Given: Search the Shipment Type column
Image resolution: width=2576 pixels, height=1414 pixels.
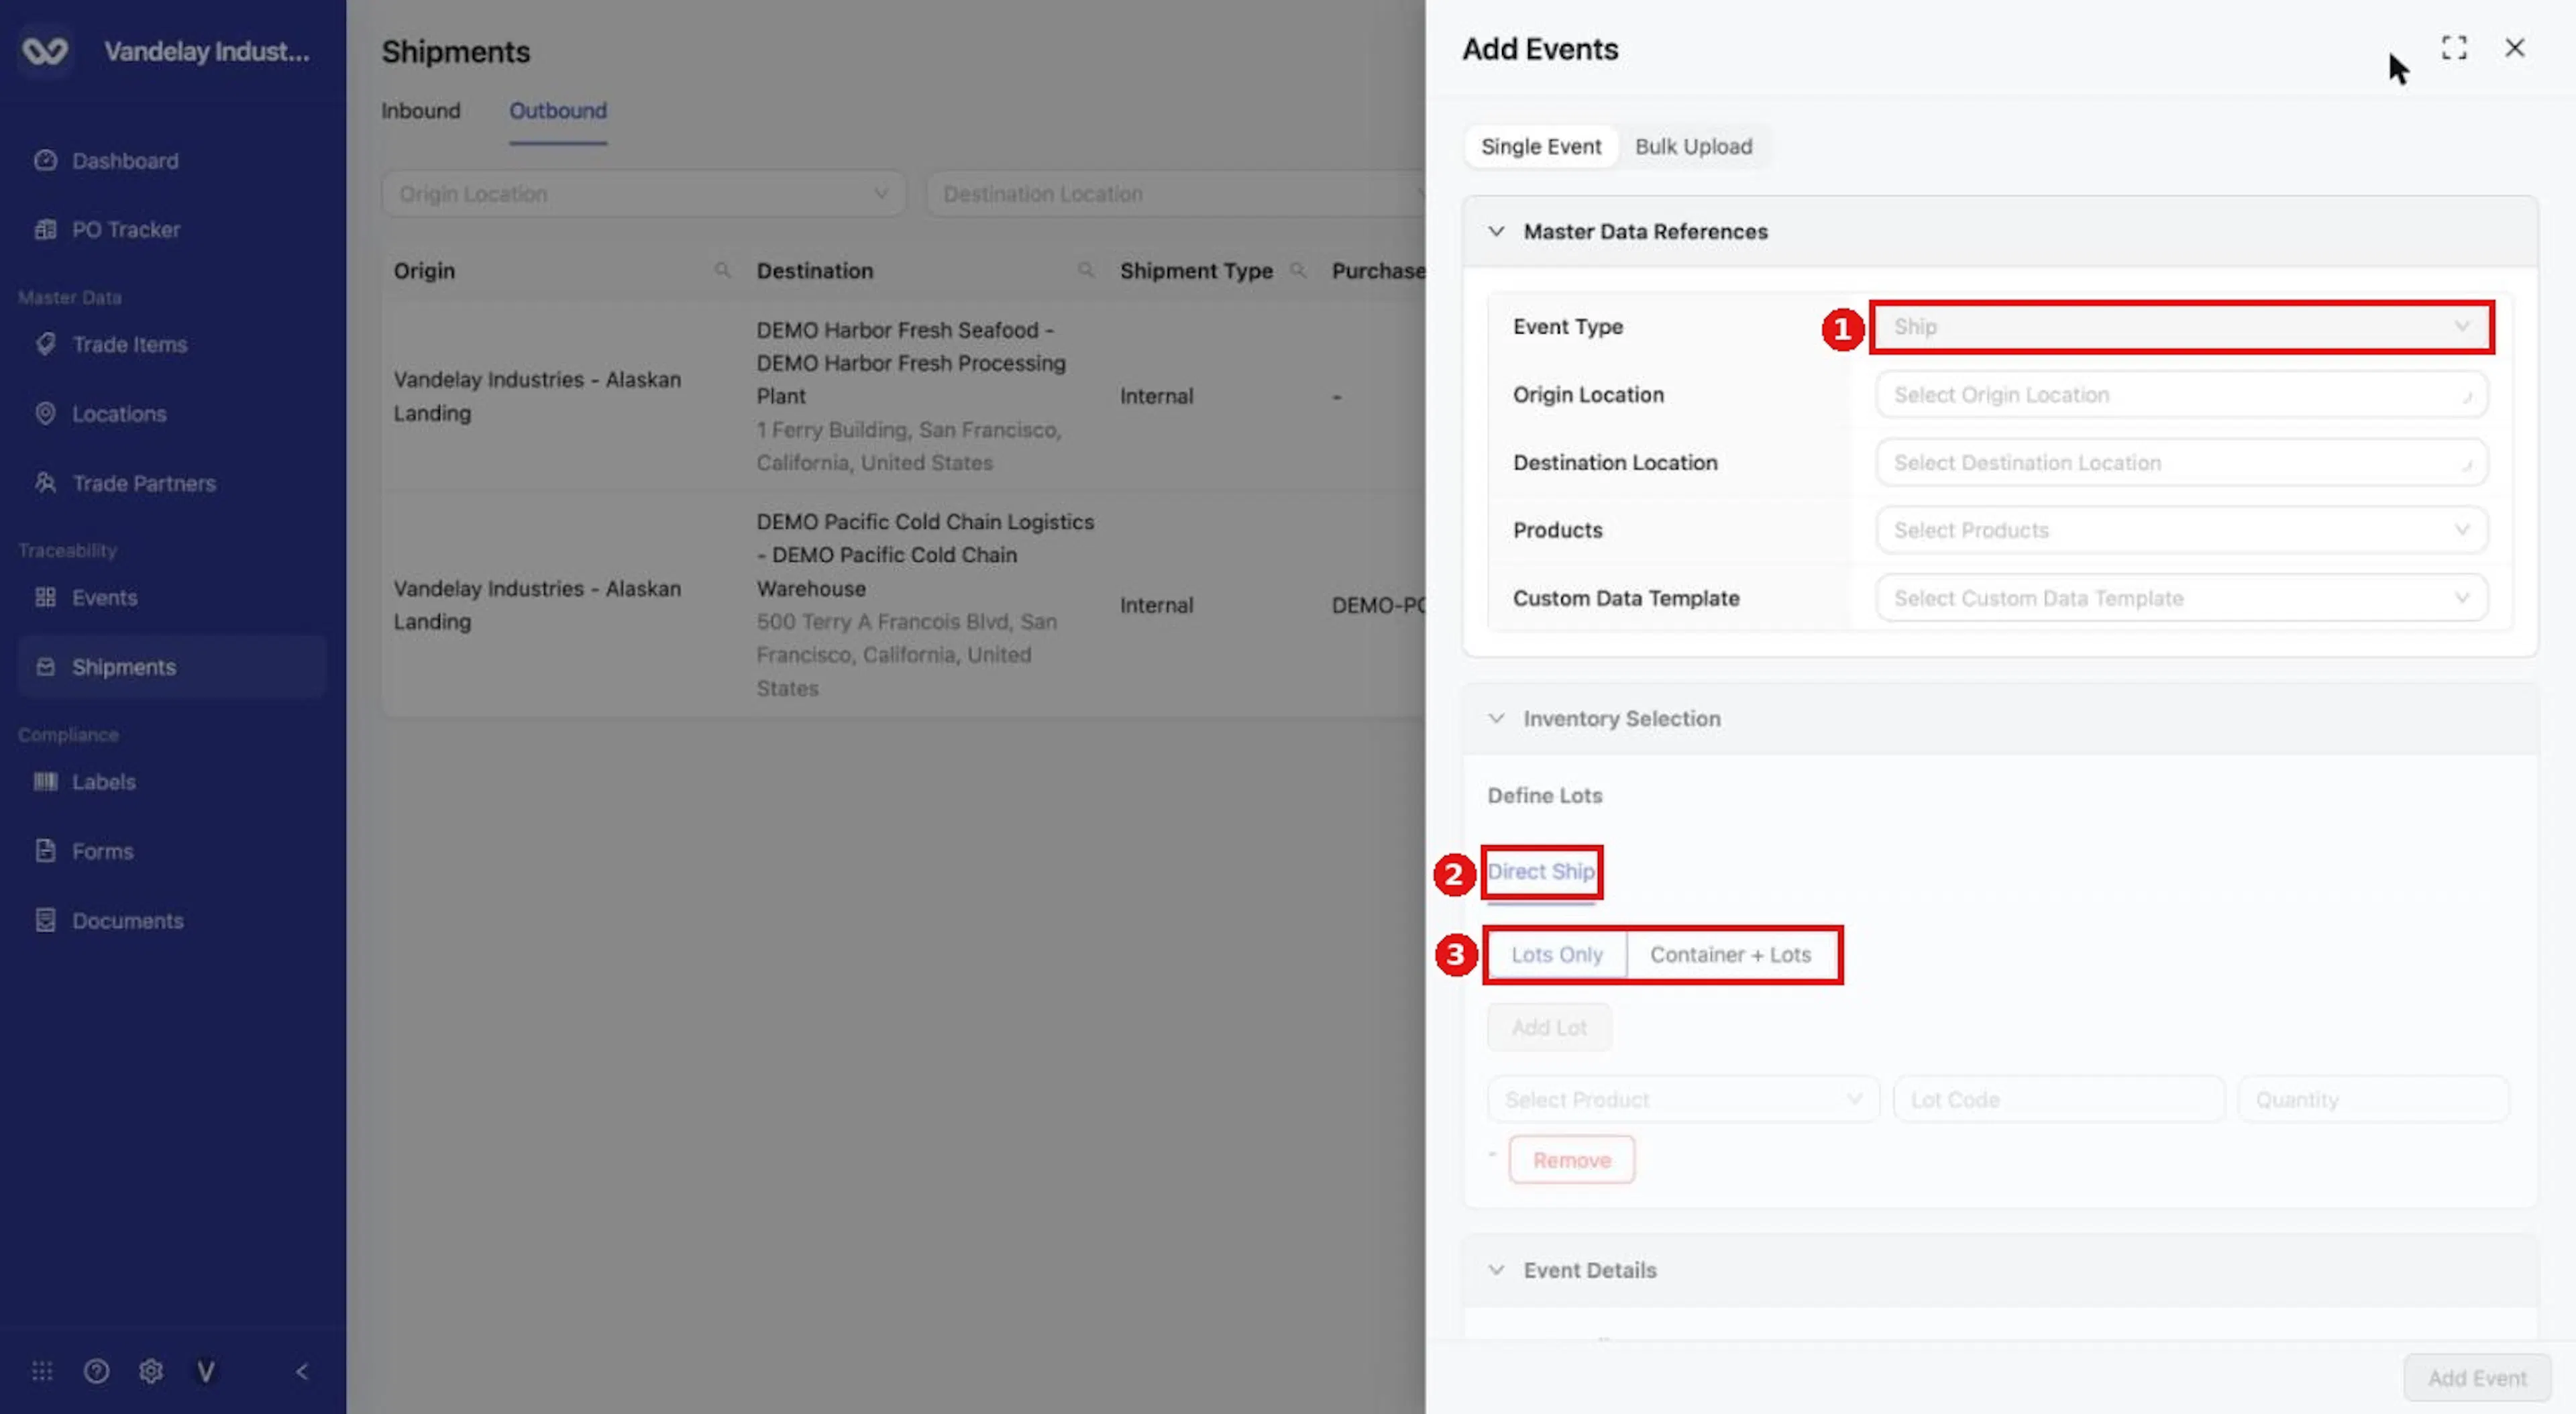Looking at the screenshot, I should 1298,270.
